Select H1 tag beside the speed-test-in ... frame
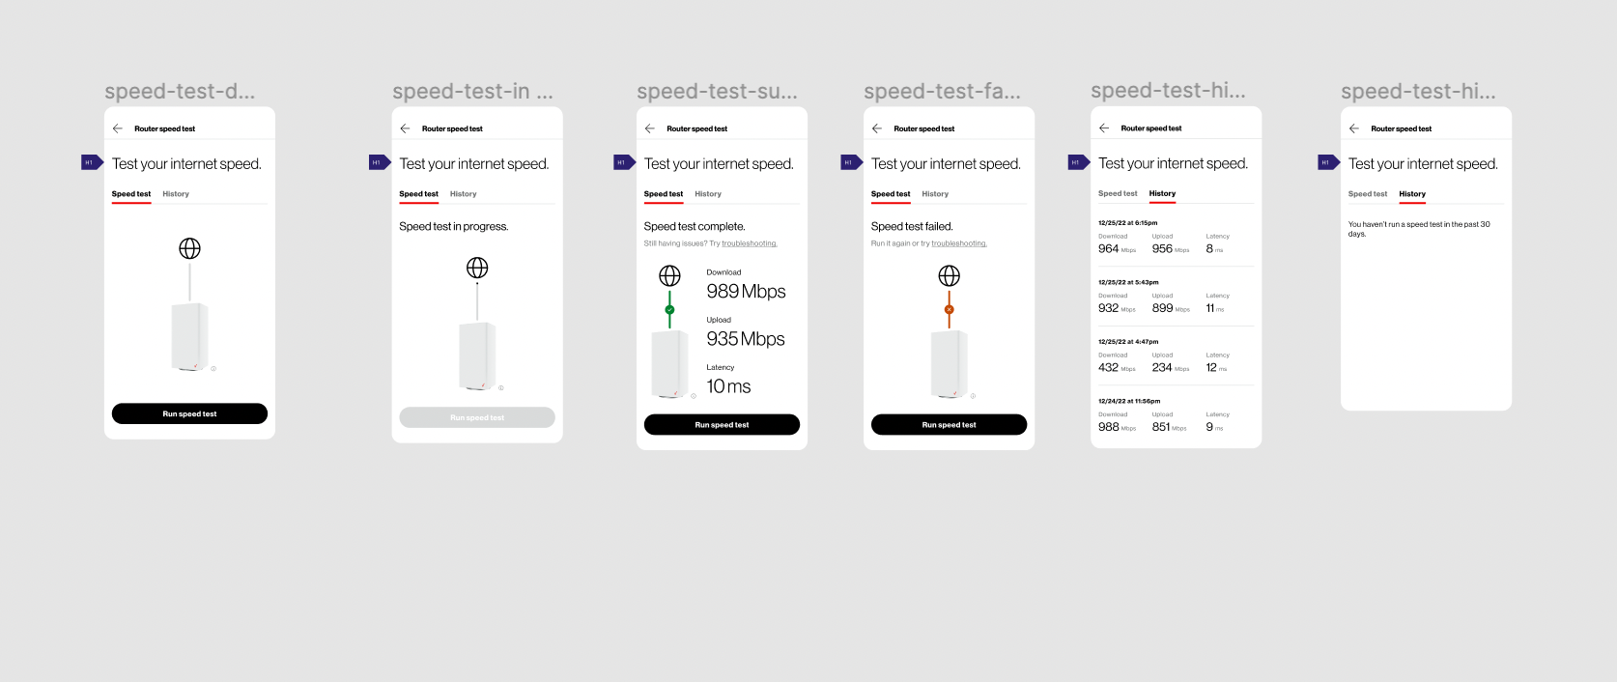1617x682 pixels. click(379, 162)
